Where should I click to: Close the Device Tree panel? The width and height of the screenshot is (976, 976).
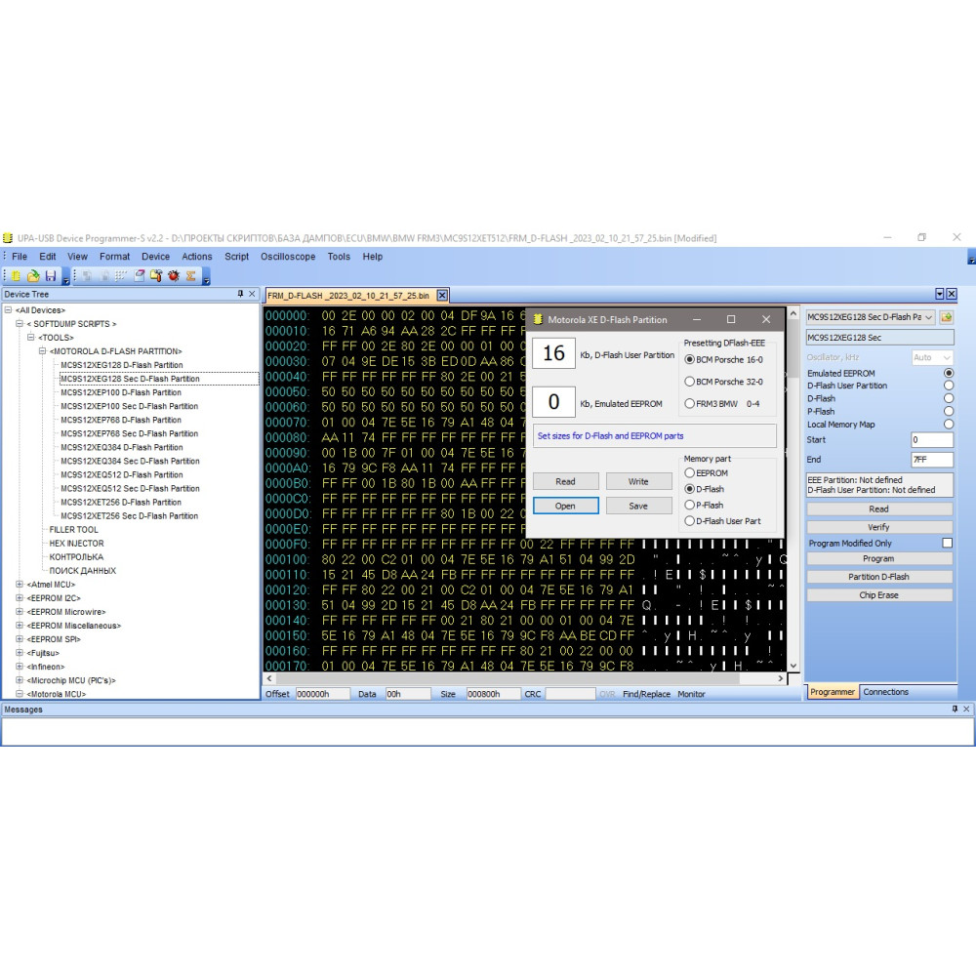(x=252, y=294)
